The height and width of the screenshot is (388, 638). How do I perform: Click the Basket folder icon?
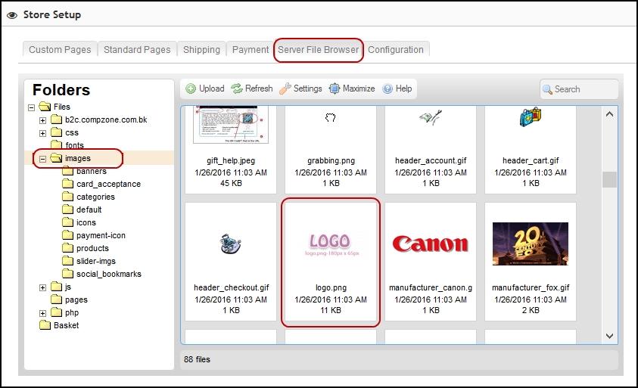coord(45,325)
